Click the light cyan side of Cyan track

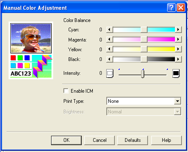pyautogui.click(x=127, y=30)
